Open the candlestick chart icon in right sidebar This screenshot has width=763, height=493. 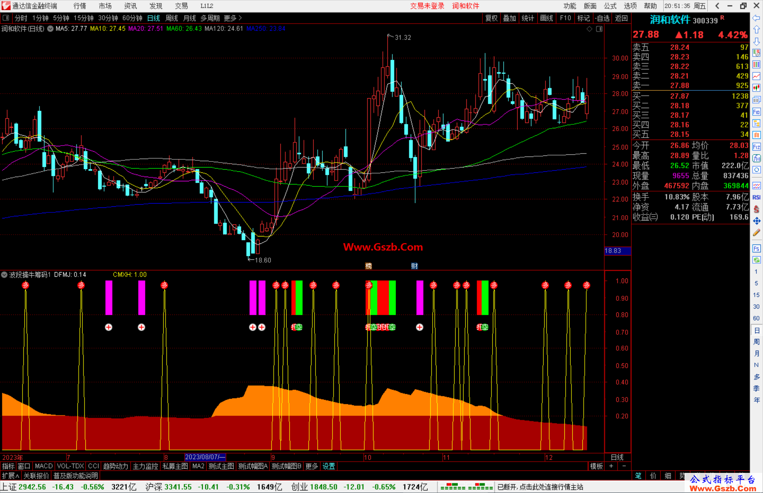pyautogui.click(x=756, y=88)
